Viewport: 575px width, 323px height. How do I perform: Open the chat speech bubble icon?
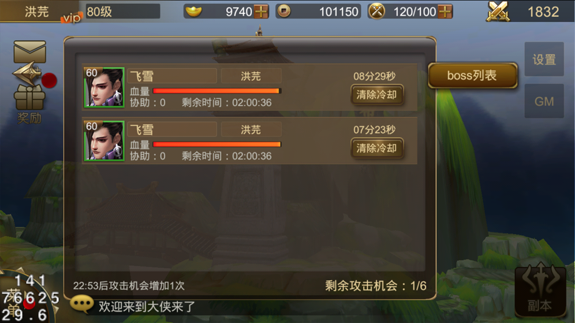82,305
